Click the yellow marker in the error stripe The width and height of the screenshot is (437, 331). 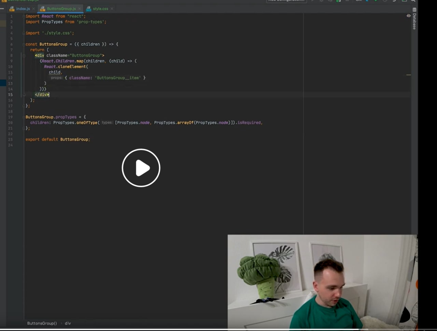click(x=408, y=75)
